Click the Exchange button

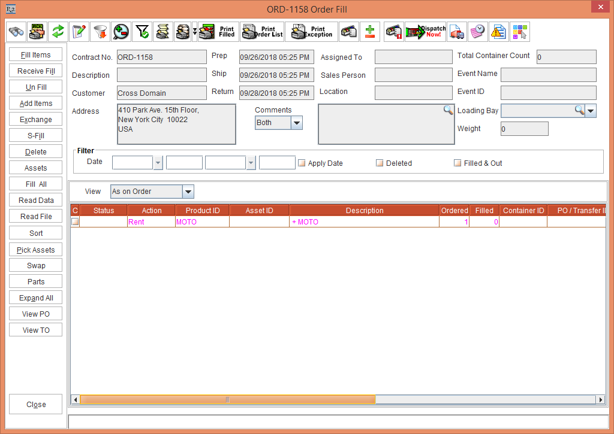35,119
